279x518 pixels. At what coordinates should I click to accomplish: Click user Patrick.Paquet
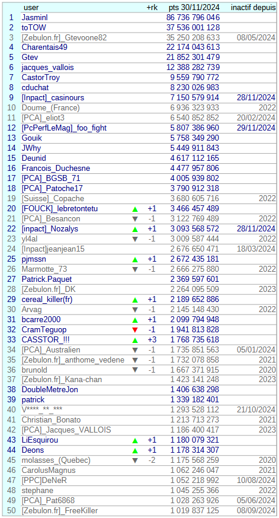tap(47, 279)
